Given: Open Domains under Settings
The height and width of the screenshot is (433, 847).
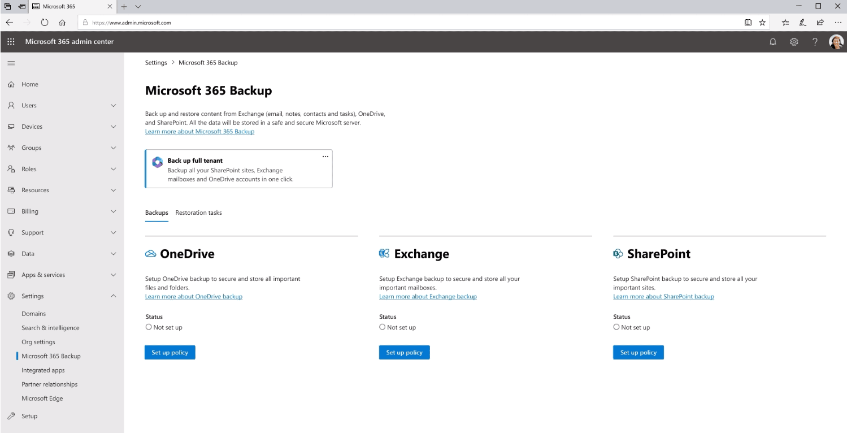Looking at the screenshot, I should coord(34,314).
